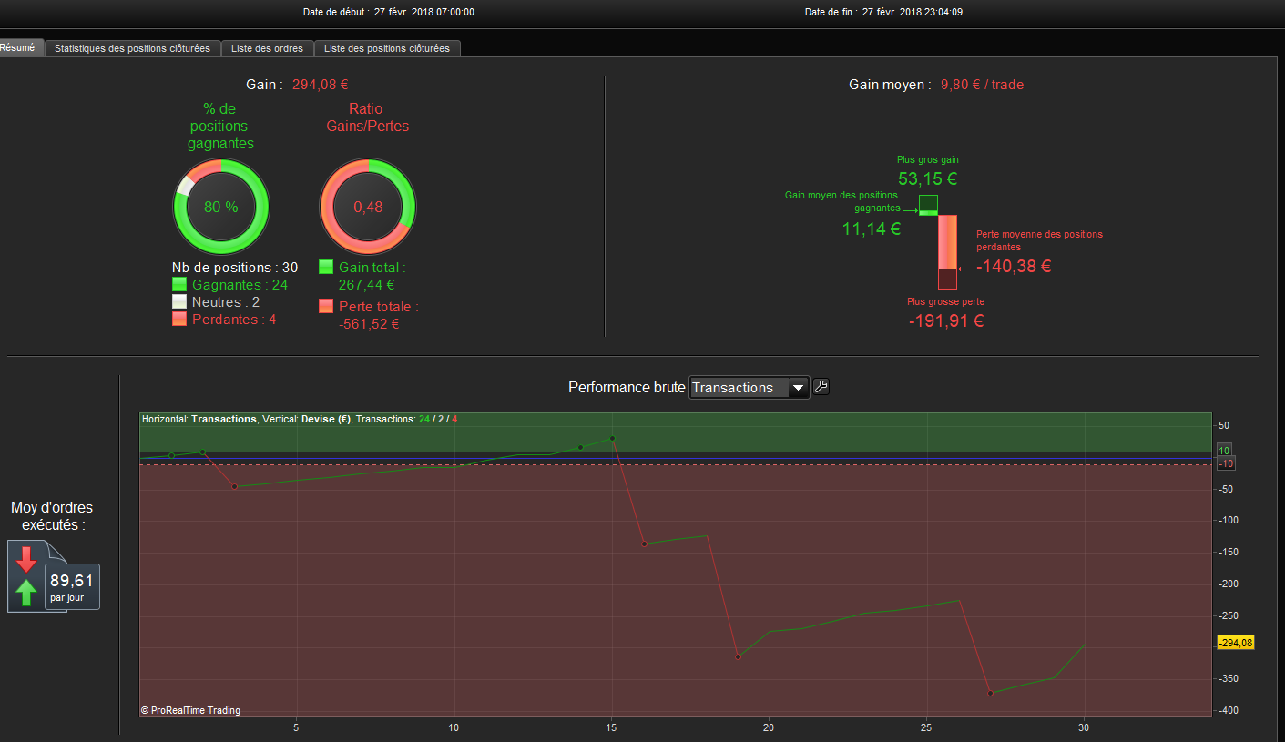Open the Performance brute Transactions dropdown
Viewport: 1285px width, 742px height.
coord(749,388)
